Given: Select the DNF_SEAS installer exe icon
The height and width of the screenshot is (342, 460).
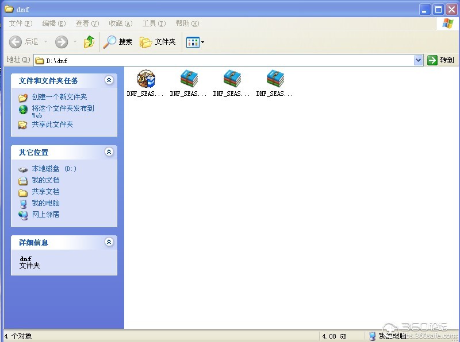Looking at the screenshot, I should [146, 79].
